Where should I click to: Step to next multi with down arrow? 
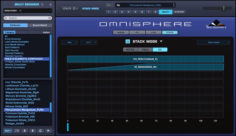[x=25, y=130]
